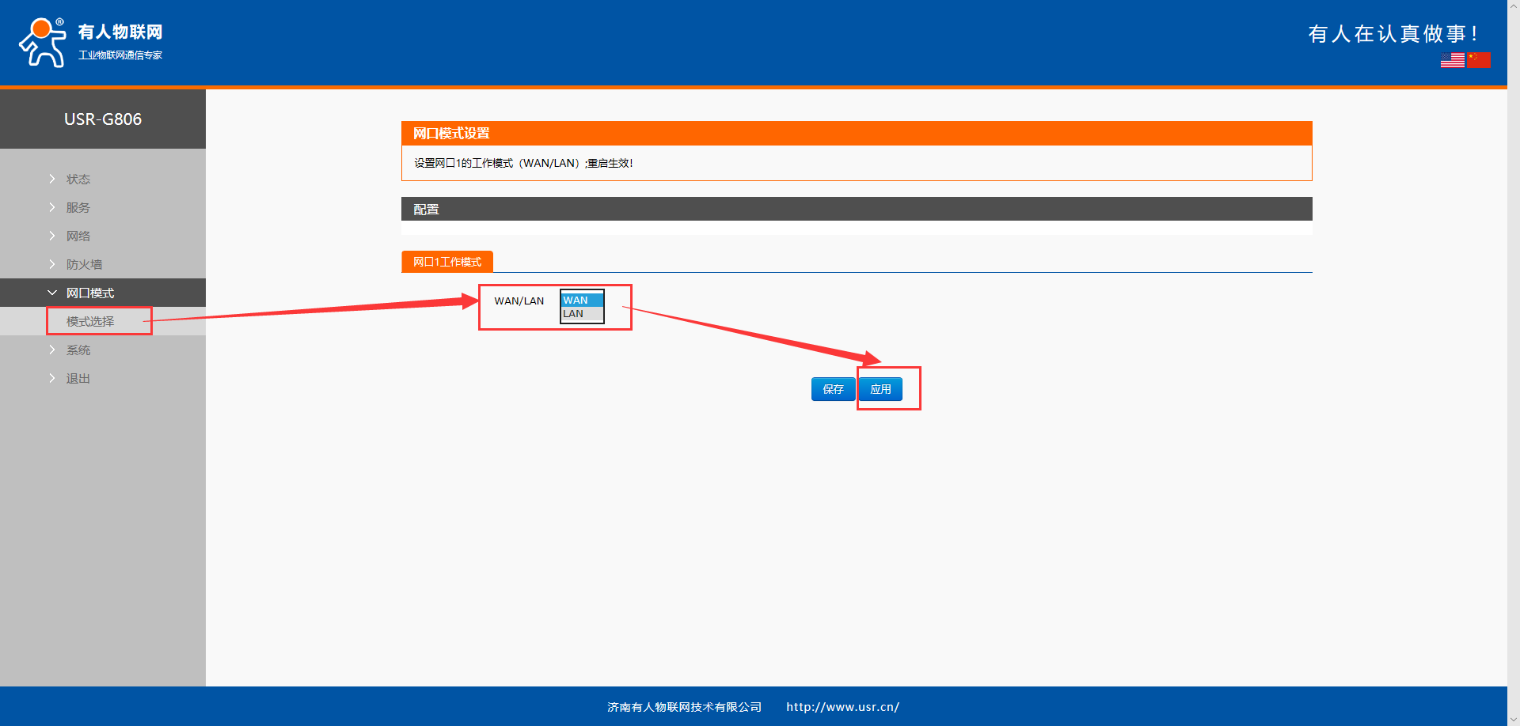The width and height of the screenshot is (1520, 726).
Task: Click the USR-G806 device title
Action: pyautogui.click(x=103, y=119)
